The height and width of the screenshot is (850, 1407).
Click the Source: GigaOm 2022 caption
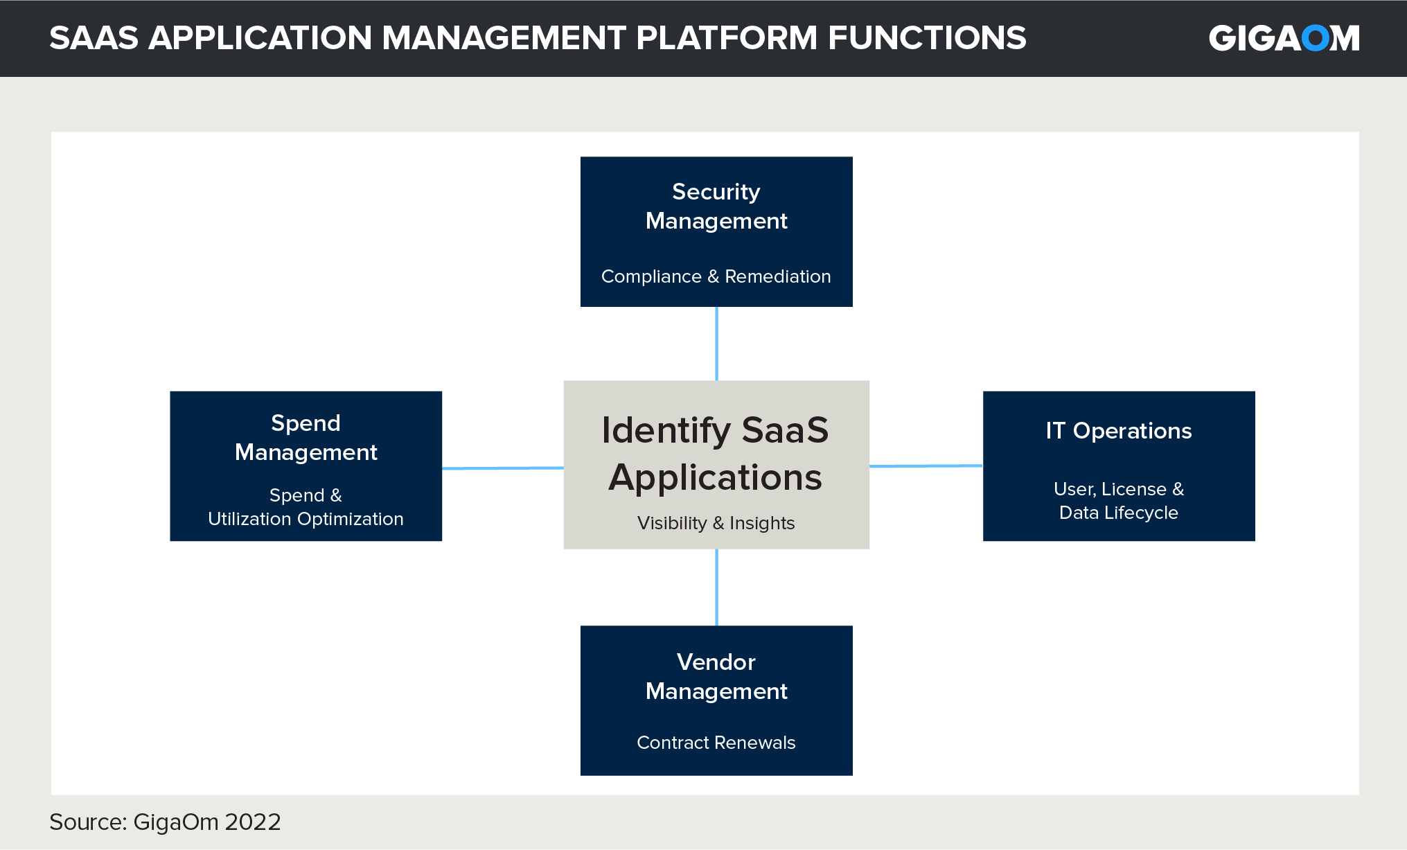[165, 822]
